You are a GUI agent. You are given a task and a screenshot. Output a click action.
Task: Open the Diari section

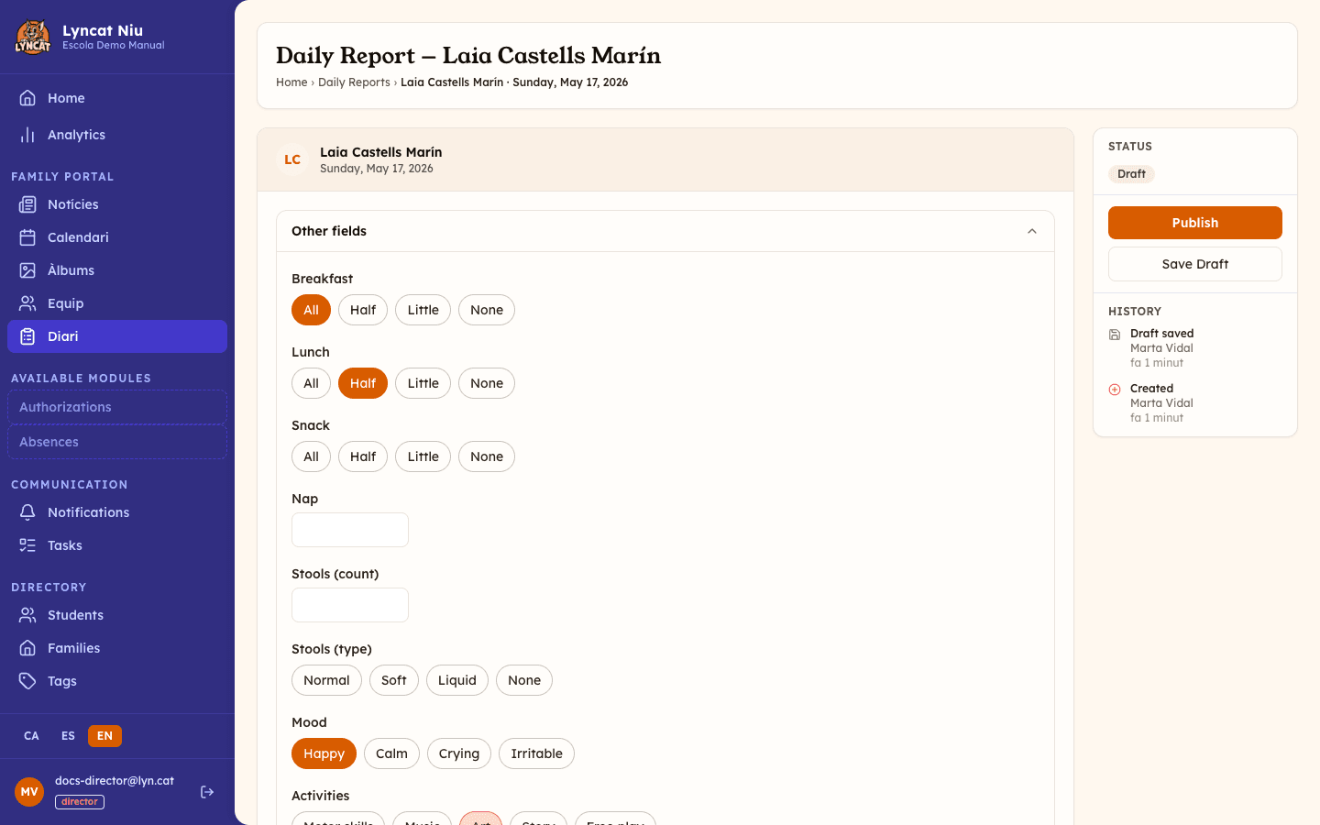click(x=117, y=336)
